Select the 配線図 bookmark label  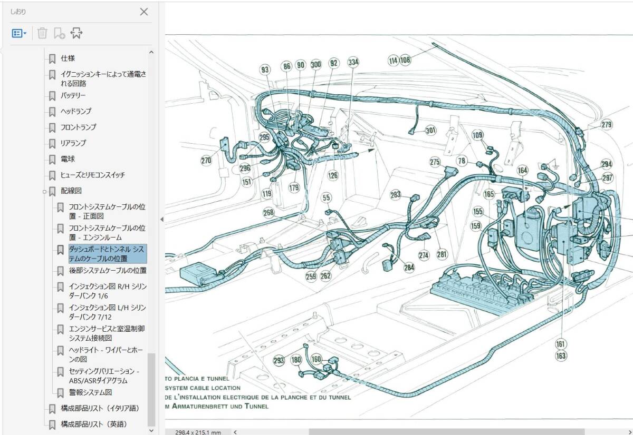coord(71,191)
